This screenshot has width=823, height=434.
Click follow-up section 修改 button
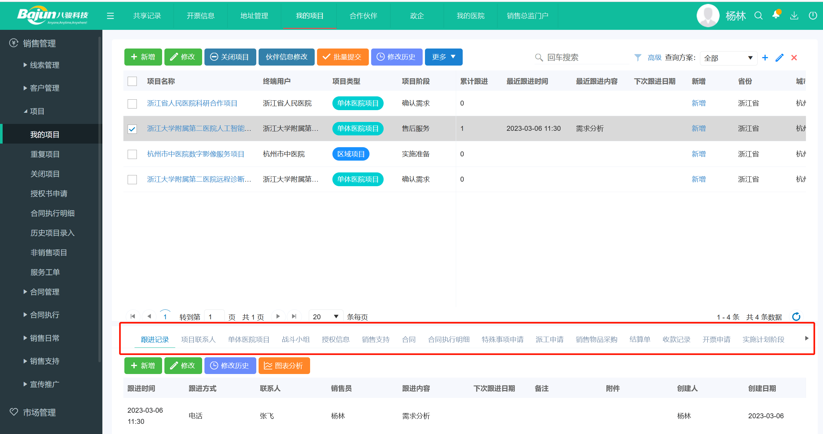(x=183, y=365)
